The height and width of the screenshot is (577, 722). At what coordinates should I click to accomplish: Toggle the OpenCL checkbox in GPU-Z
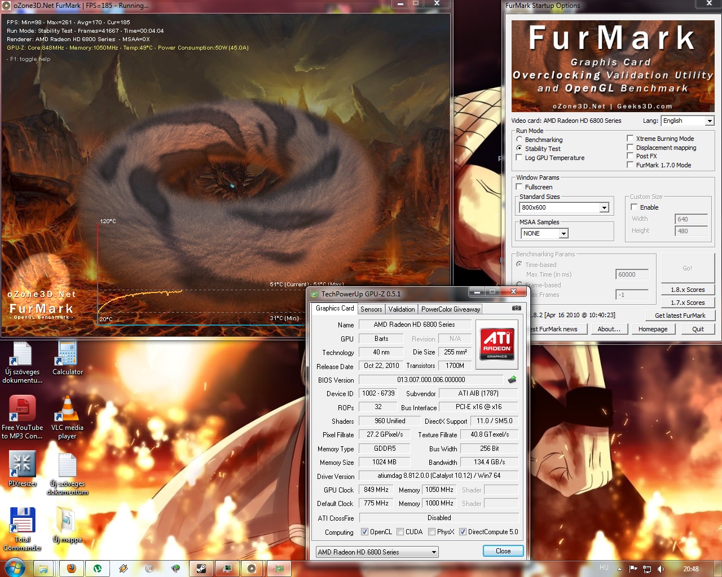coord(364,532)
